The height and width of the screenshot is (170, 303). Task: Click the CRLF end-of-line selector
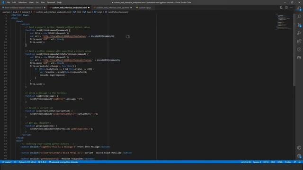(x=273, y=162)
